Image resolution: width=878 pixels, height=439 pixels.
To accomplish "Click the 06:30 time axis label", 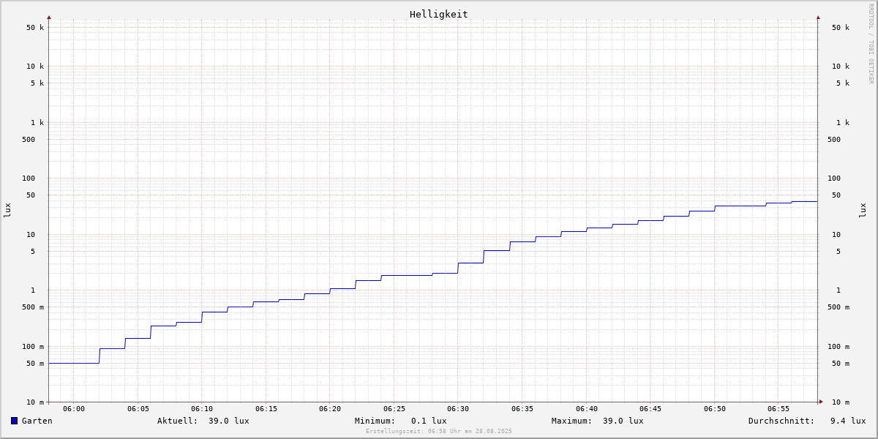I will click(458, 409).
